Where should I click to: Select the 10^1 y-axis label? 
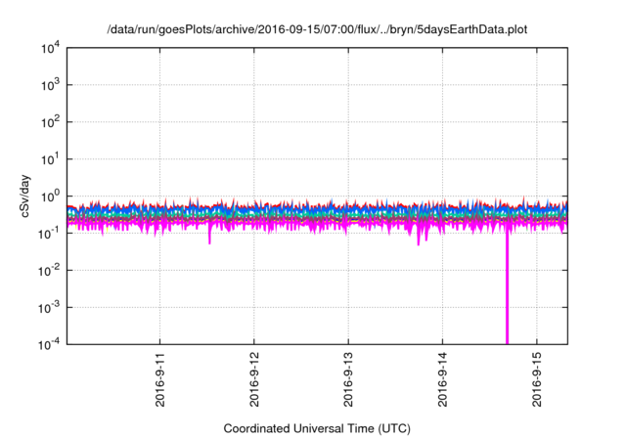[x=51, y=159]
